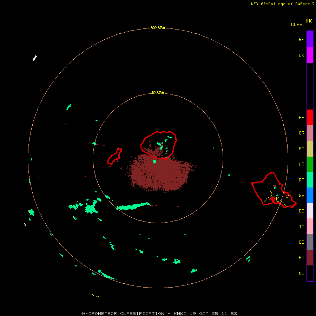Click the HHC product code label
Viewport: 316px width, 316px height.
(x=309, y=21)
